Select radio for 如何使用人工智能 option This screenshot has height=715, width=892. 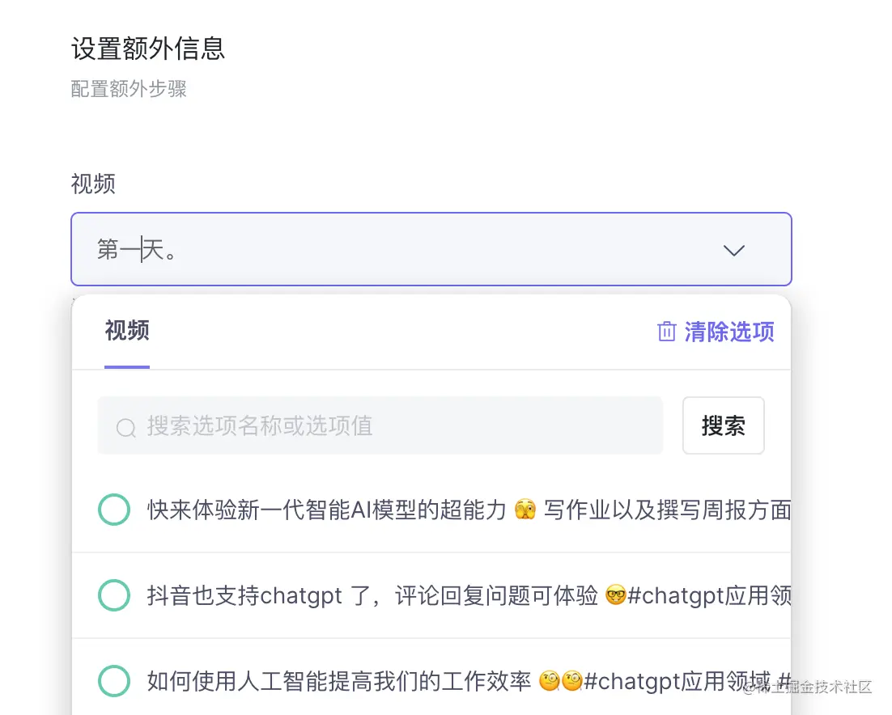coord(114,680)
